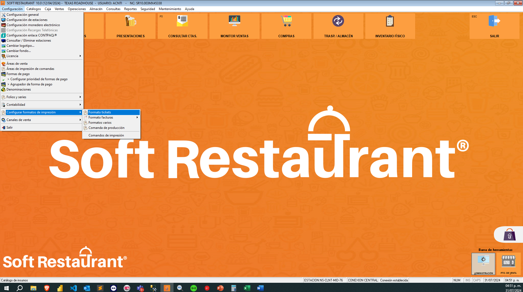Open Microsoft Teams from the taskbar
This screenshot has width=523, height=292.
pyautogui.click(x=140, y=288)
